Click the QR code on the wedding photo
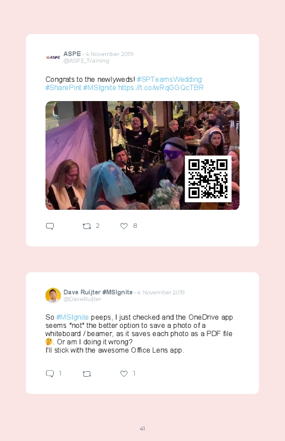The image size is (285, 441). (208, 179)
